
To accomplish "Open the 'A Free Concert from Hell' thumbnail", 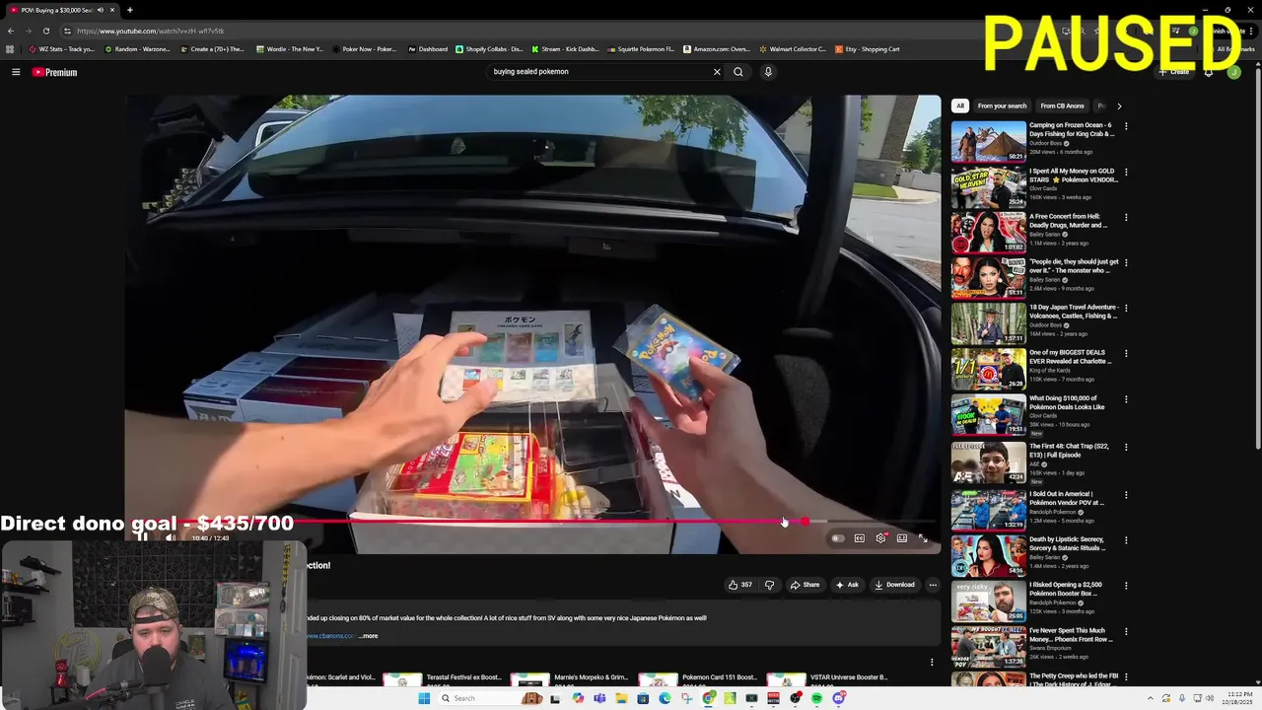I will point(988,233).
